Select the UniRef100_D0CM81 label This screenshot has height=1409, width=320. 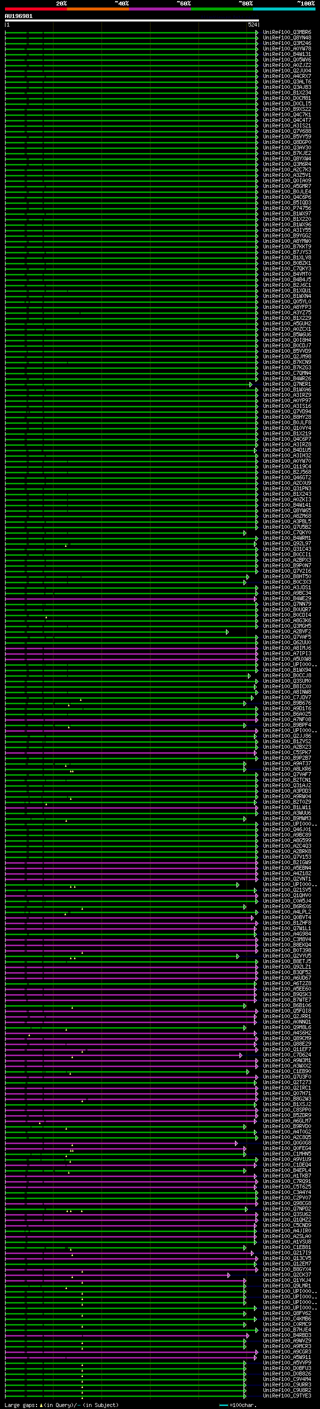[x=287, y=98]
